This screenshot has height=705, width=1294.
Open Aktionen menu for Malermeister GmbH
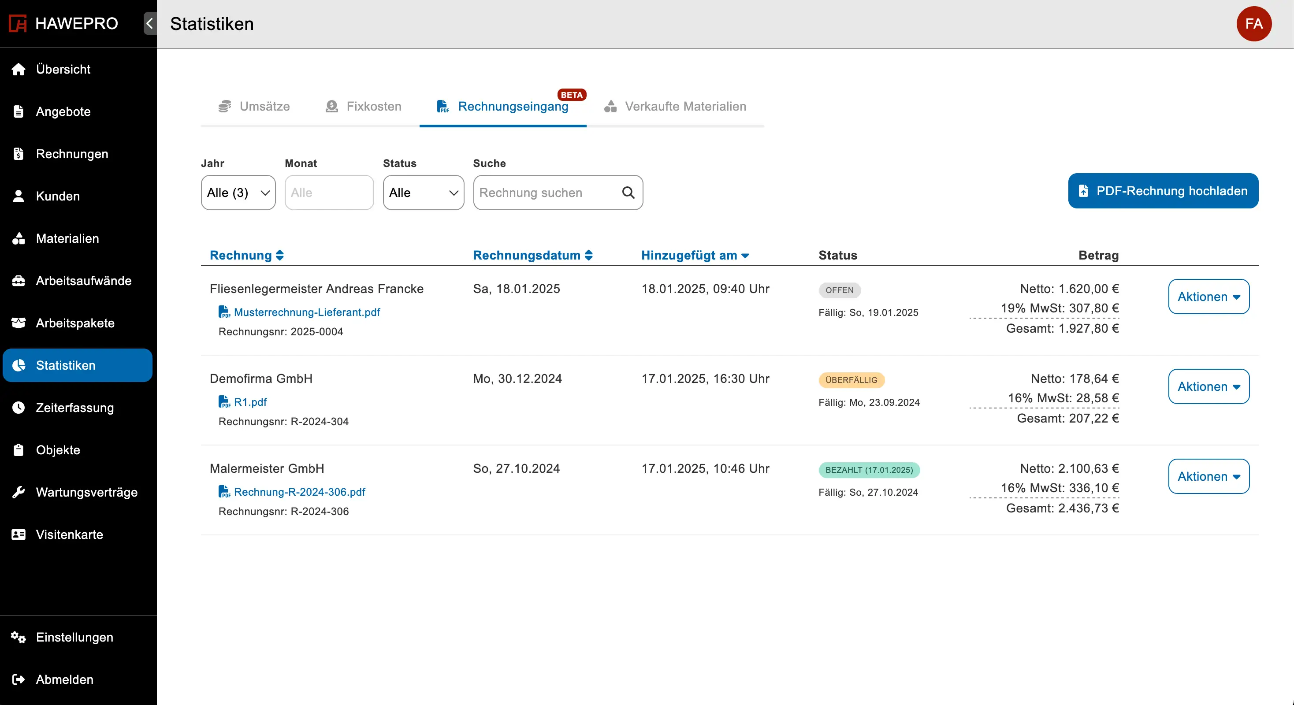click(x=1208, y=476)
